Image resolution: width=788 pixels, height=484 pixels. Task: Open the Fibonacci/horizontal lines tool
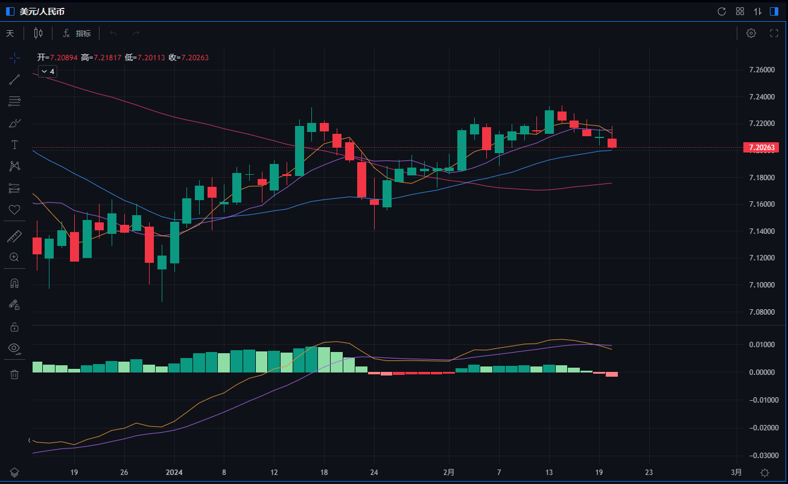(14, 101)
